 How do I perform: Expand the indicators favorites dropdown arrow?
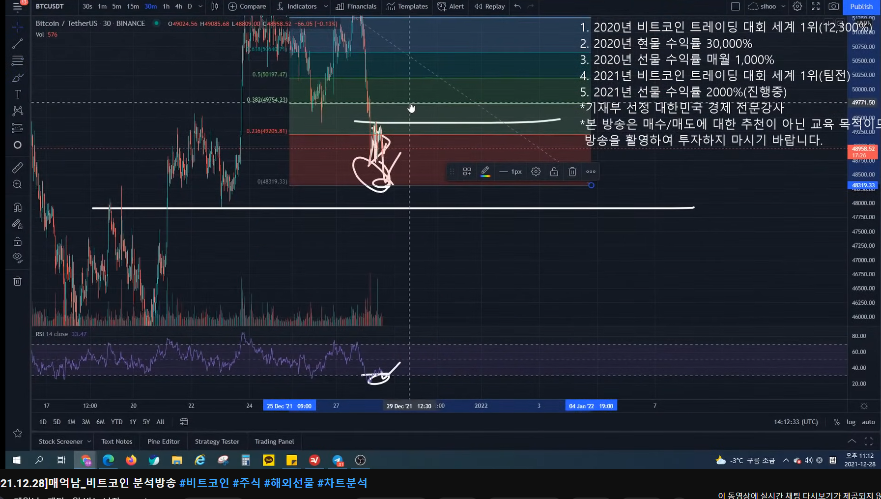tap(325, 6)
